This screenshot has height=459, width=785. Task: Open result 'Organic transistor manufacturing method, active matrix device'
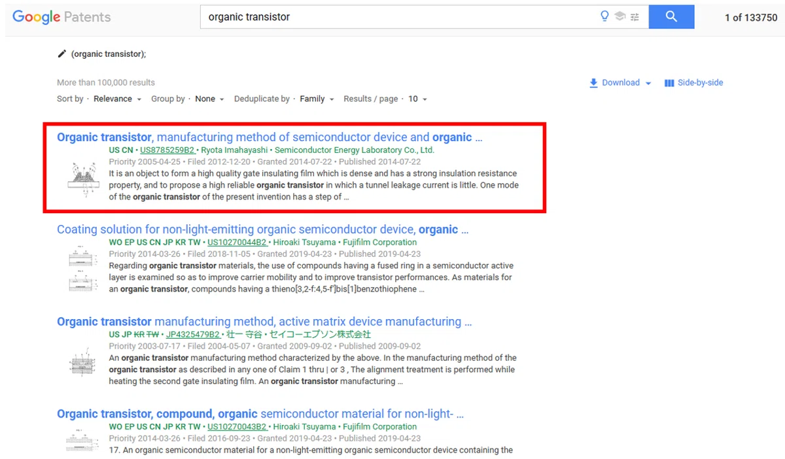264,322
